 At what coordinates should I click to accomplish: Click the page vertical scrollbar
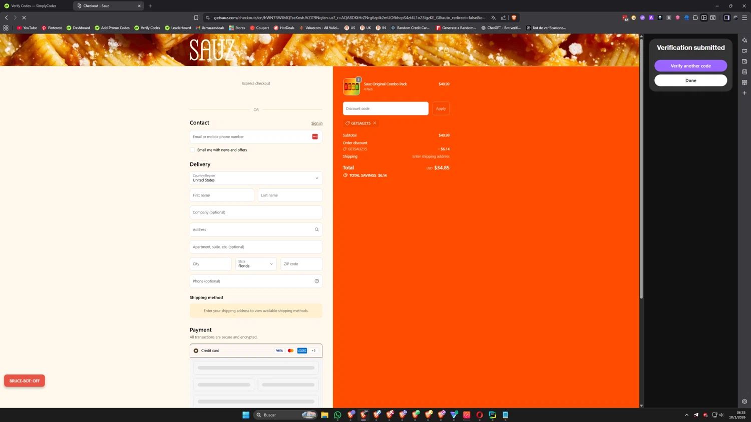coord(641,170)
